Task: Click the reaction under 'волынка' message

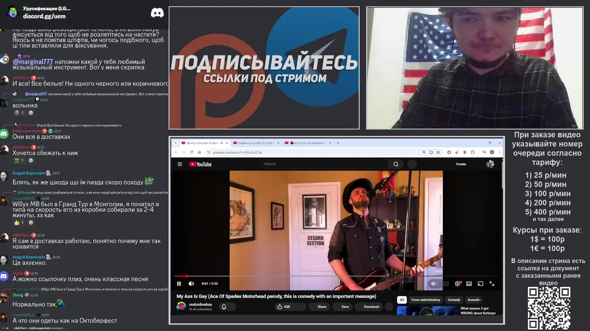Action: coord(19,113)
